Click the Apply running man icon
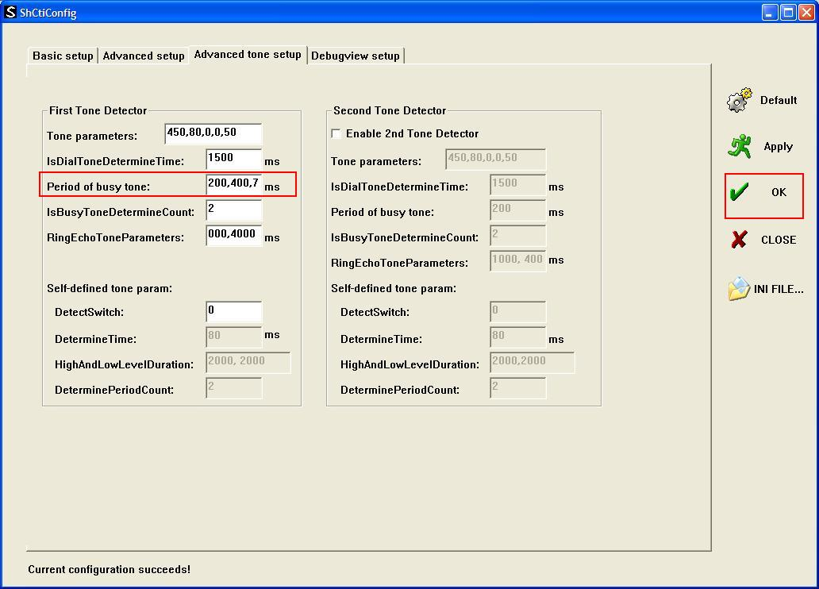 pos(740,146)
